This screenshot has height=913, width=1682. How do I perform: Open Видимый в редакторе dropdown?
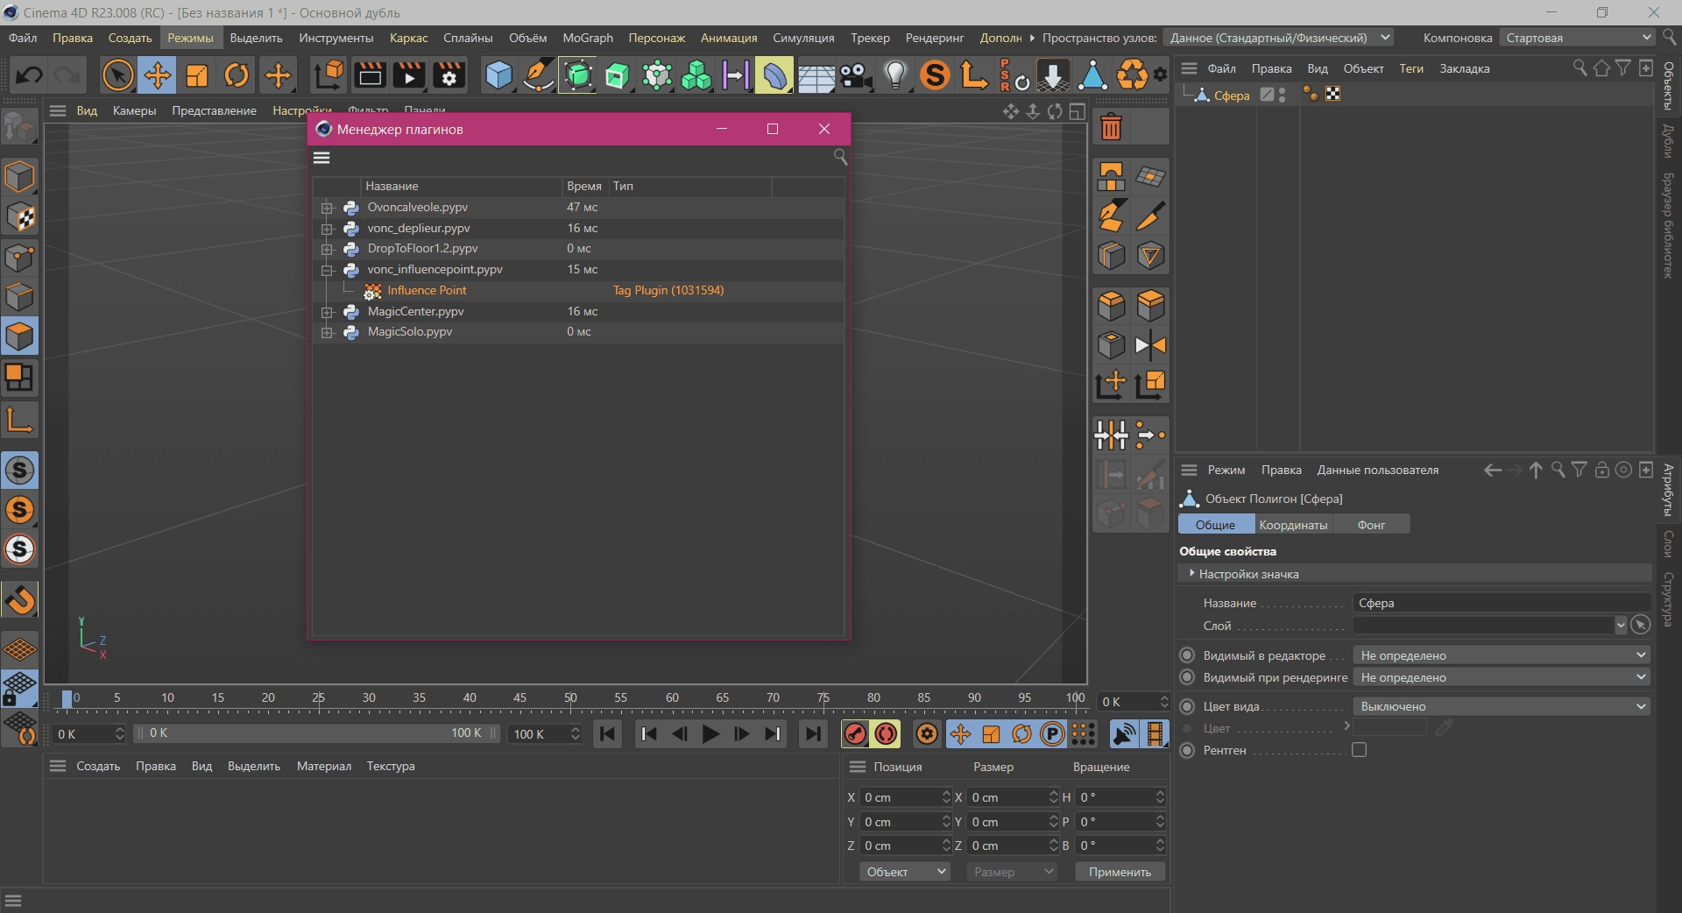1502,655
